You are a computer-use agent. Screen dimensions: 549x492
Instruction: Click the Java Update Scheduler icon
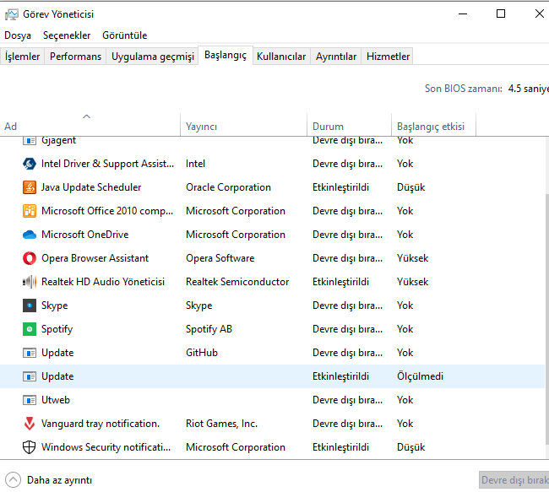pyautogui.click(x=30, y=187)
